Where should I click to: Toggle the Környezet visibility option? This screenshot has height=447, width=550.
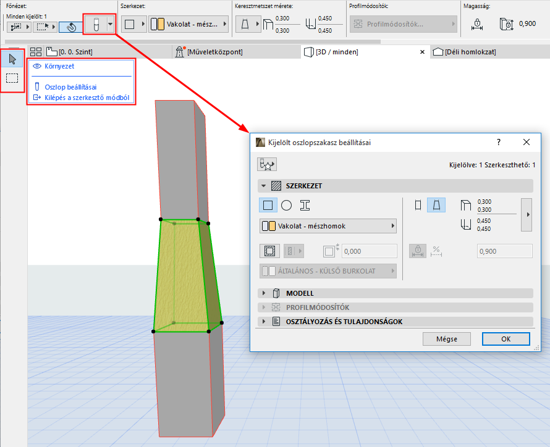(54, 66)
